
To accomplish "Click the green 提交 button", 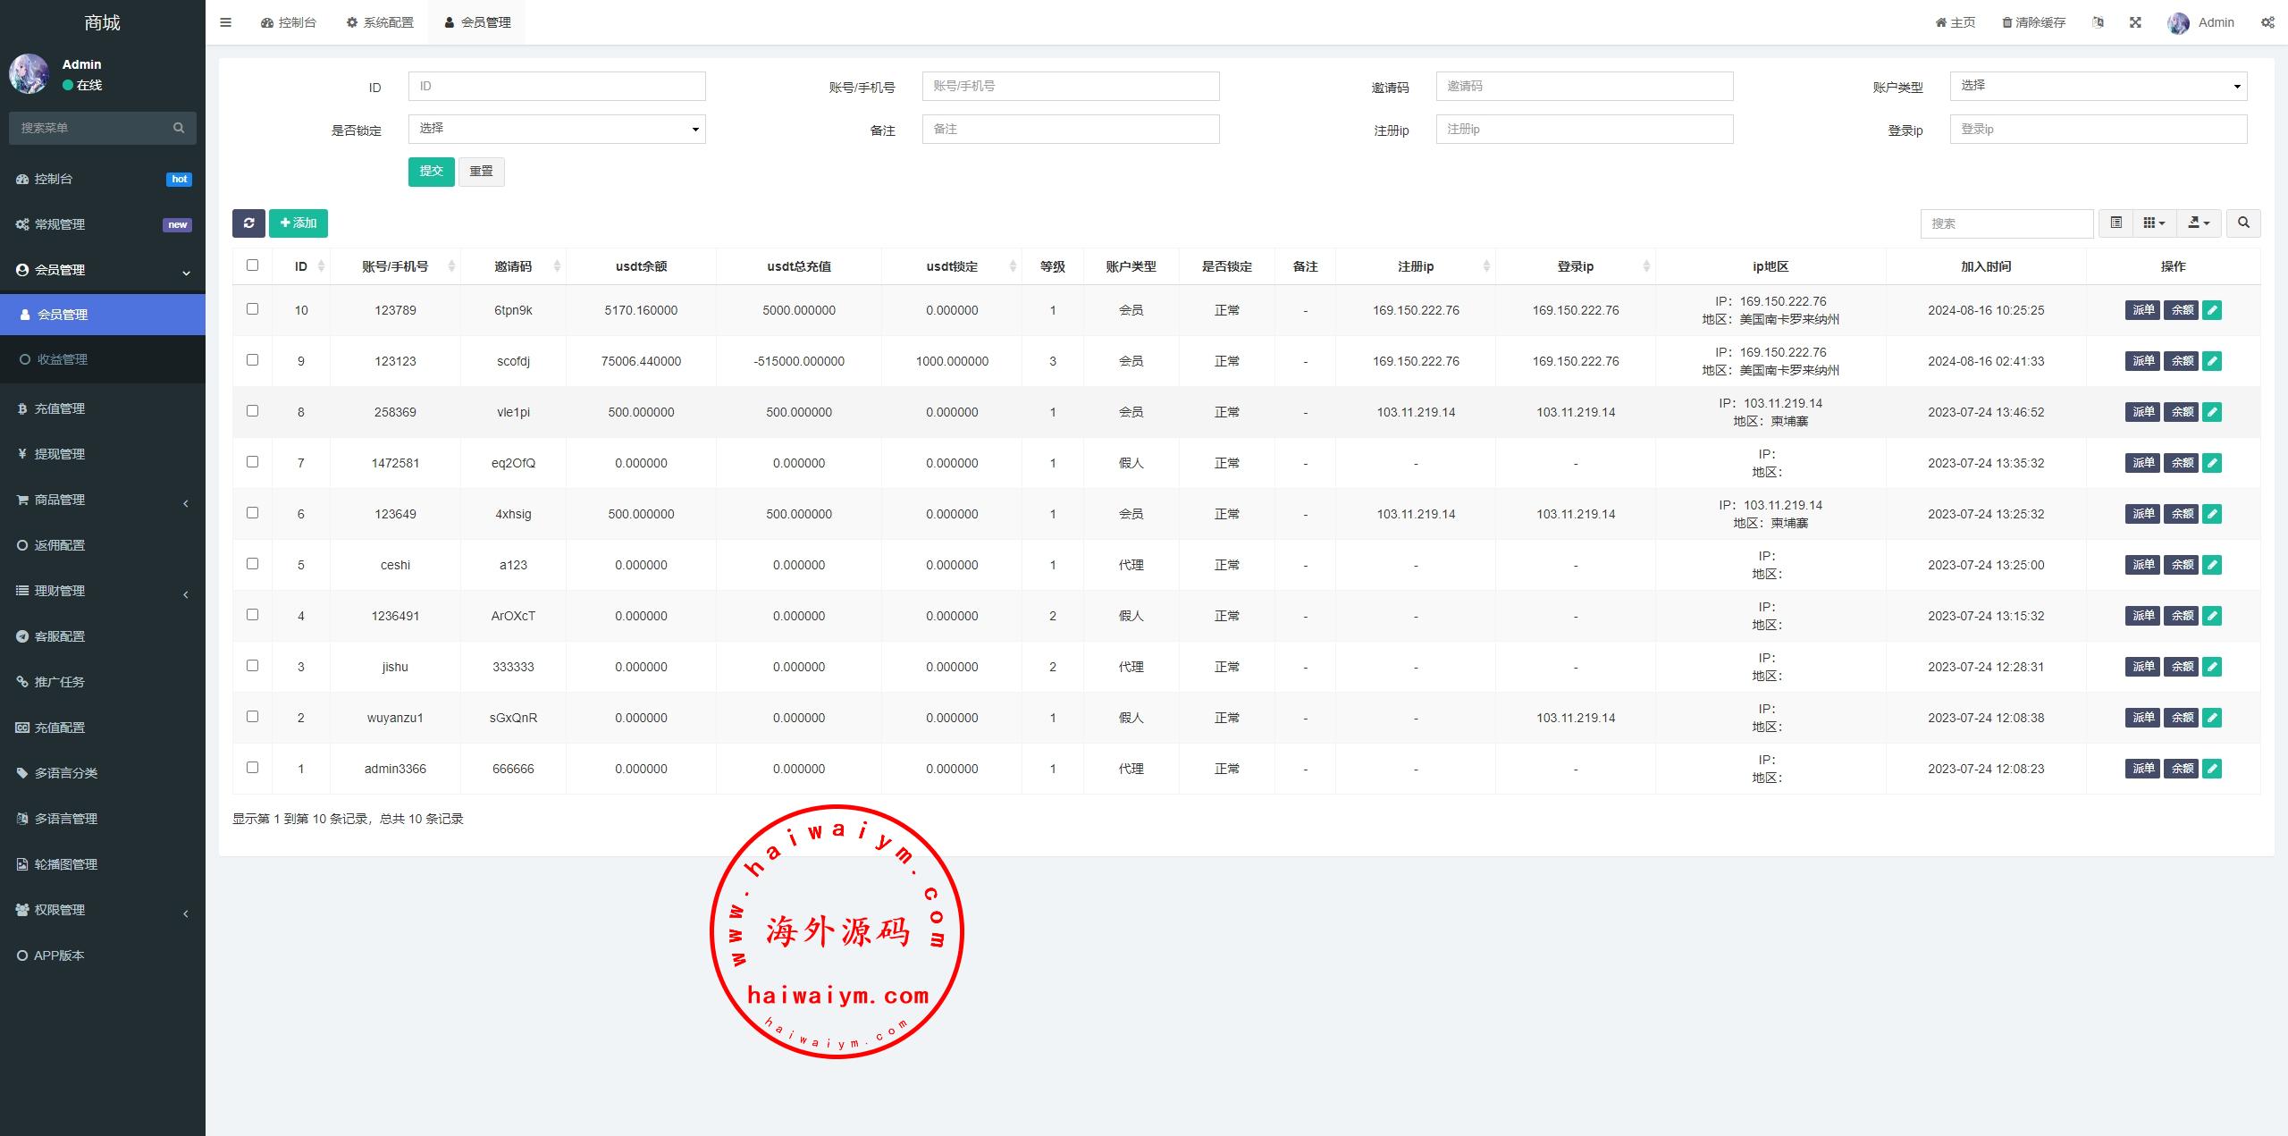I will coord(431,172).
